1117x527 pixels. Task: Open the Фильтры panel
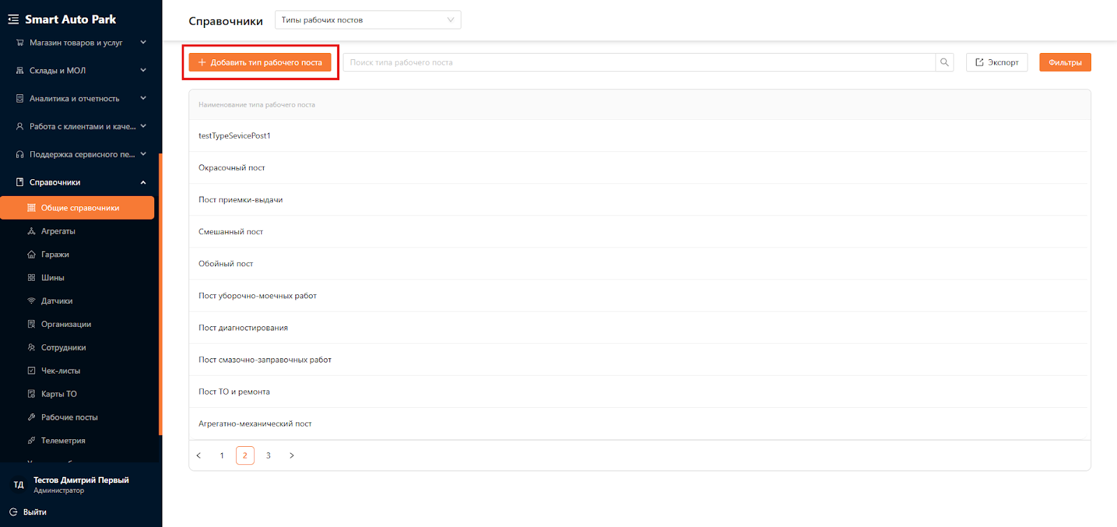click(x=1065, y=63)
